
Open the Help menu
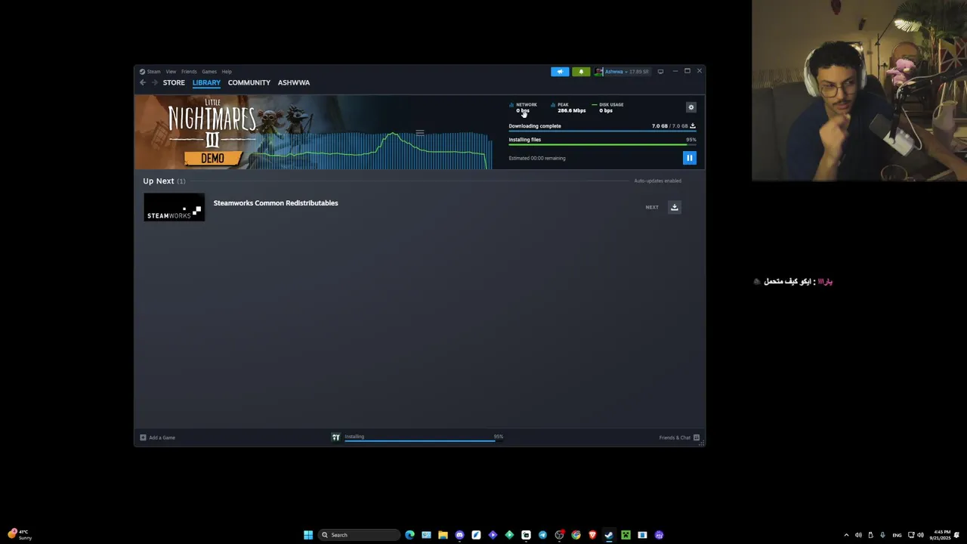[227, 72]
